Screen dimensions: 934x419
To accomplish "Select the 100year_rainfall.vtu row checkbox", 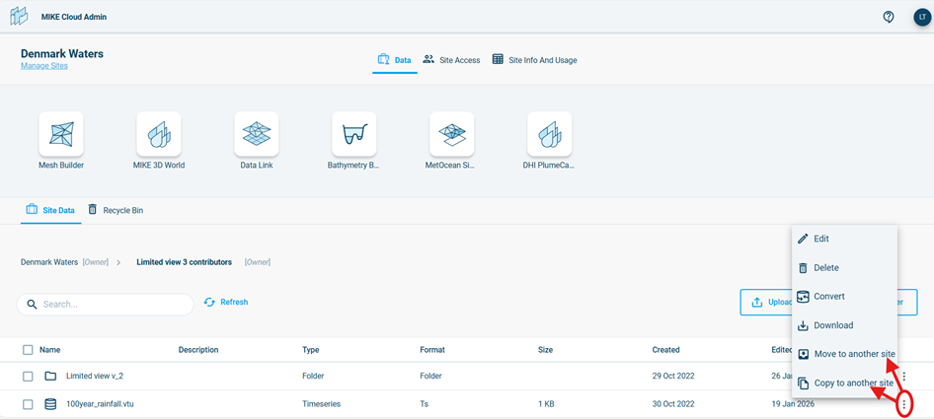I will coord(28,404).
